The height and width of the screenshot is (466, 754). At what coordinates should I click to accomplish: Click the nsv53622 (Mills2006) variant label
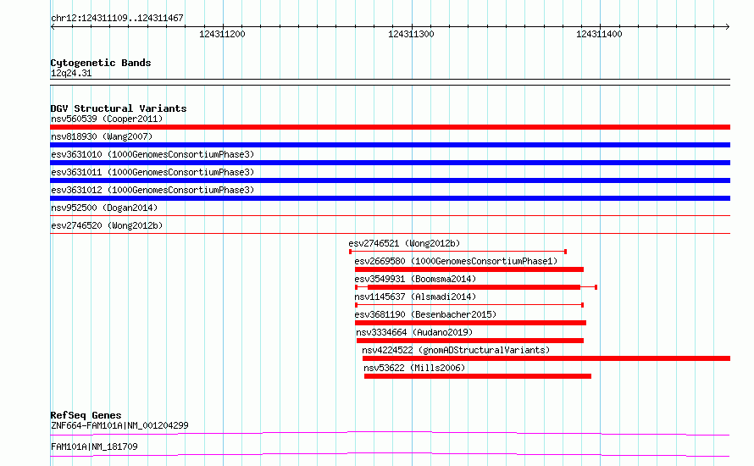tap(414, 368)
